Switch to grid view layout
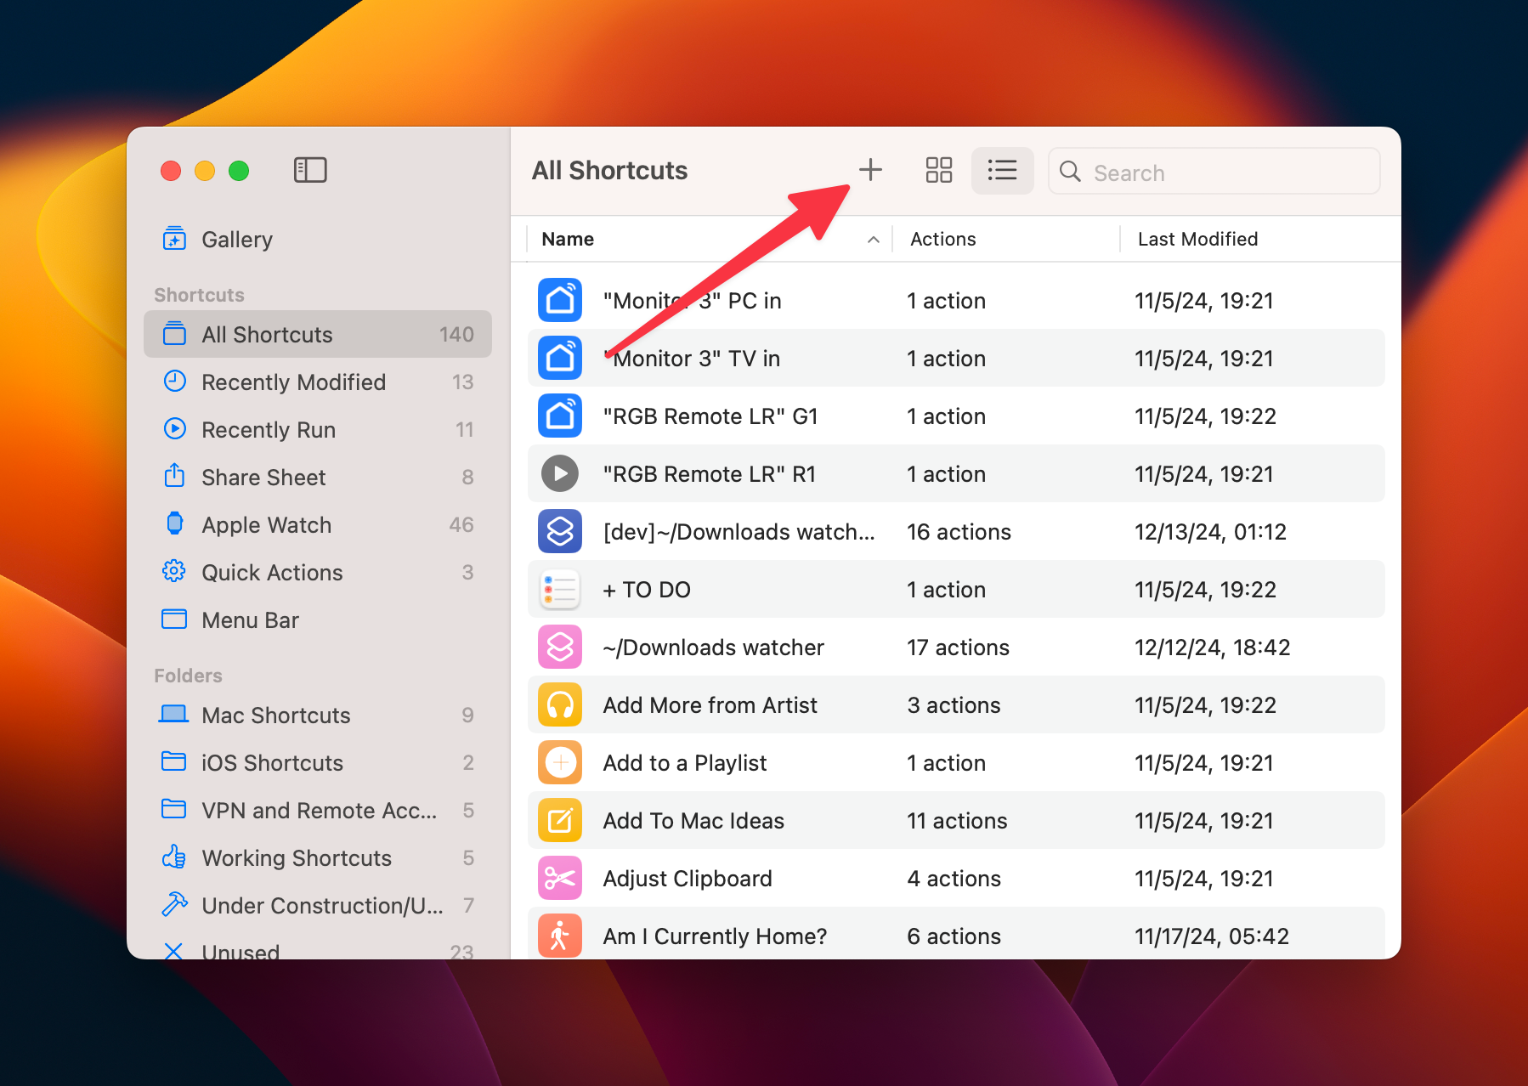This screenshot has width=1528, height=1086. 939,170
